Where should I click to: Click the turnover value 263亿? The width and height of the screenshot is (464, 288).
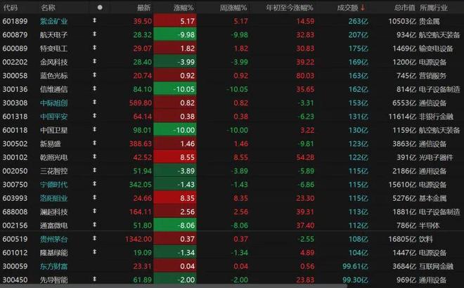358,21
